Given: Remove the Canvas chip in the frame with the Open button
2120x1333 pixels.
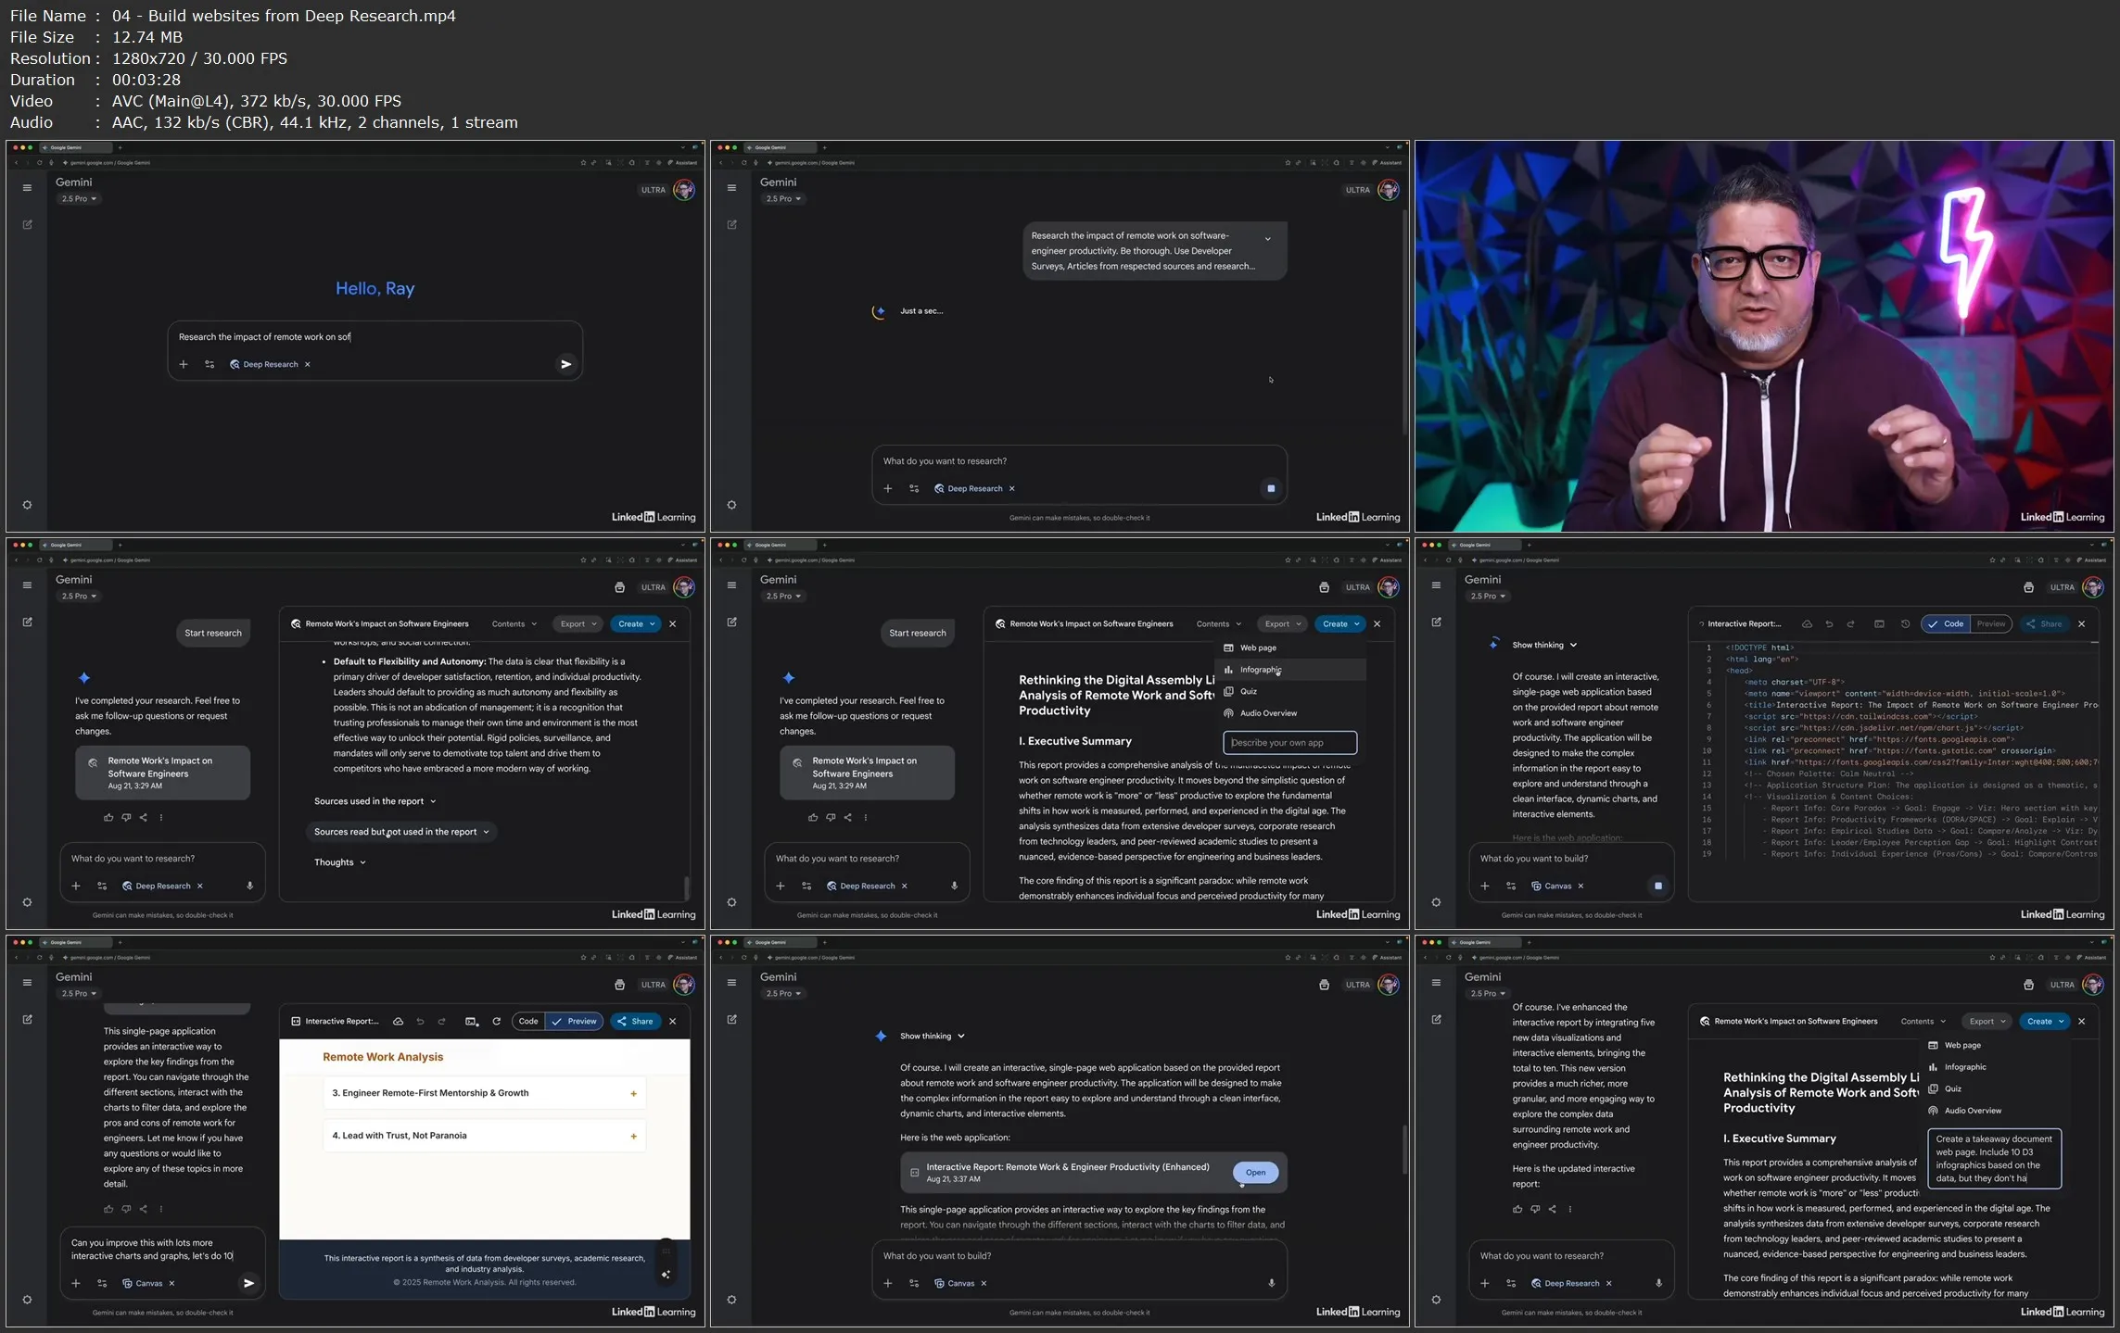Looking at the screenshot, I should pos(984,1283).
